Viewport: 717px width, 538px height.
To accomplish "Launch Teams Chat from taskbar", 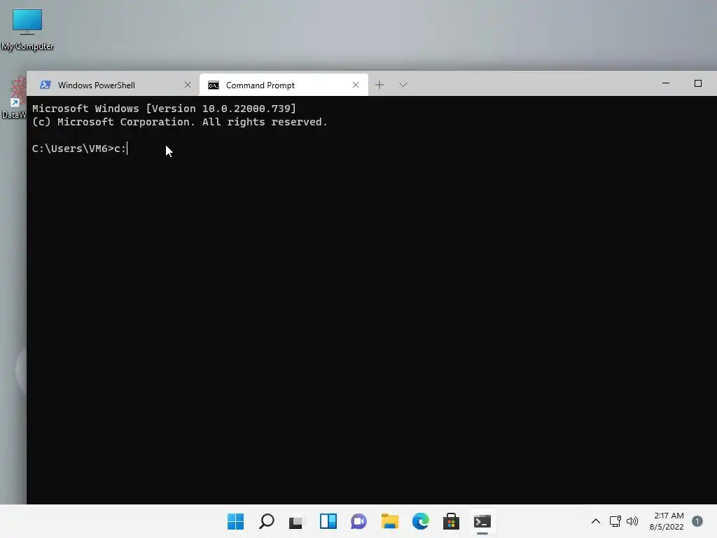I will coord(359,521).
